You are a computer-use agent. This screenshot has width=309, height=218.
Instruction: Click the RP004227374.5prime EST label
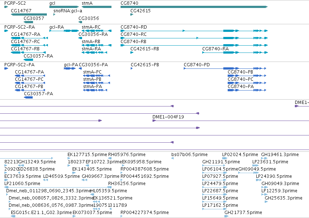(145, 213)
